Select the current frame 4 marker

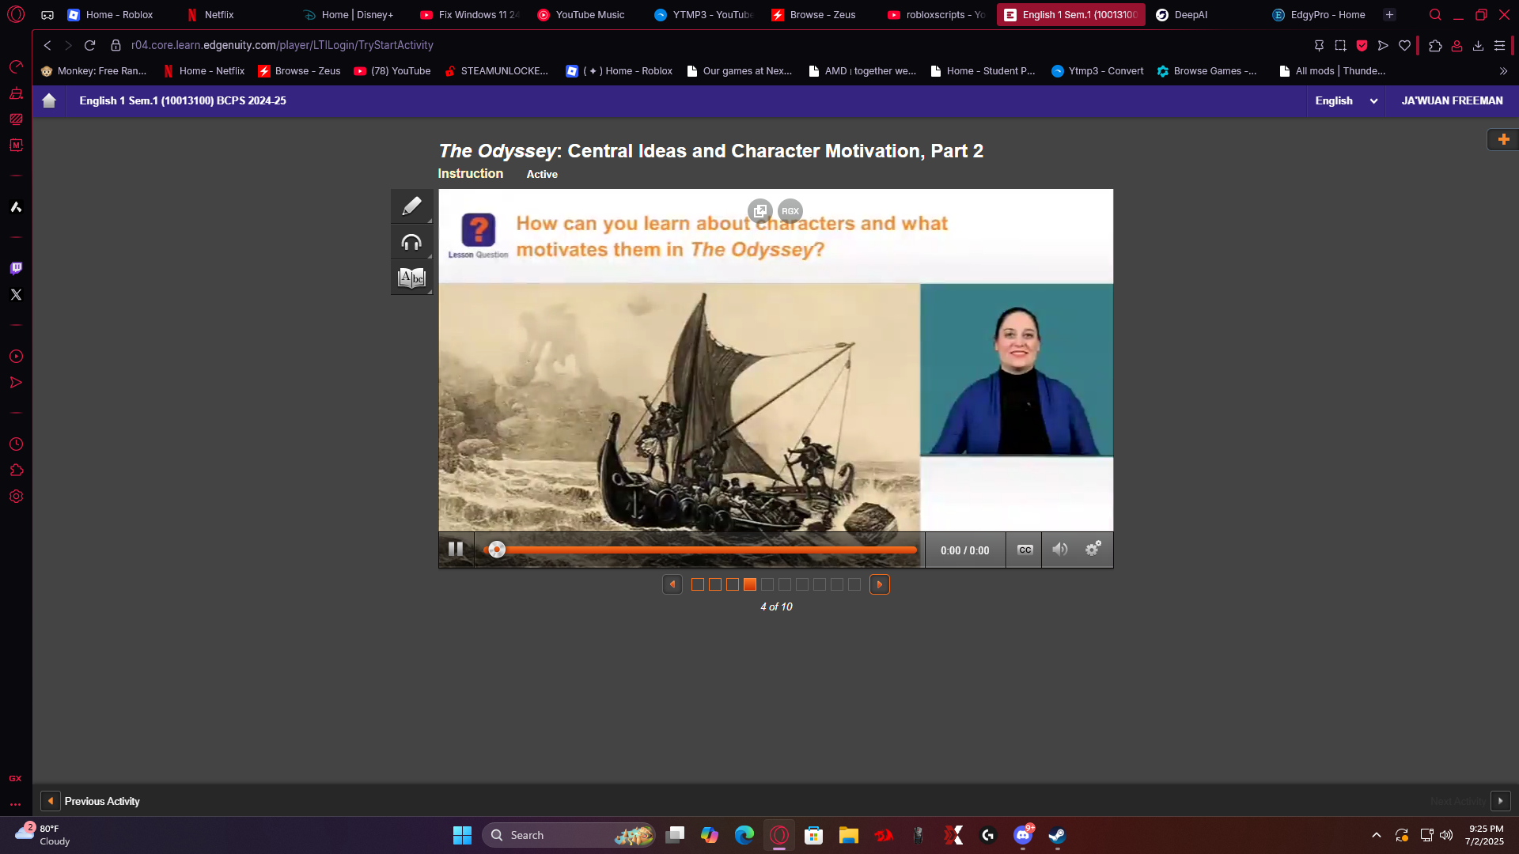pyautogui.click(x=750, y=584)
